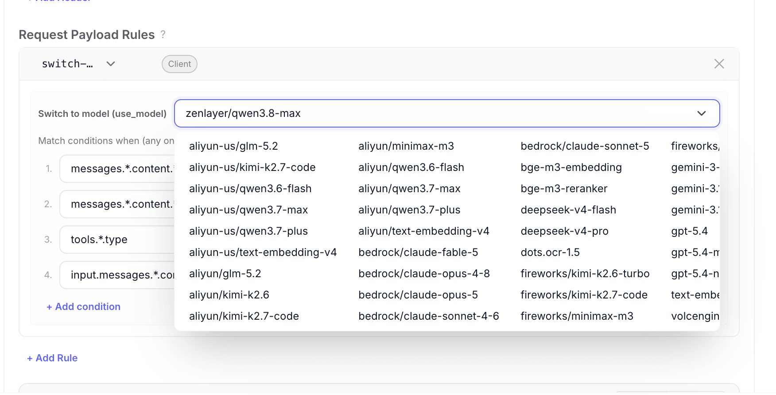
Task: Select aliyun-us/qwen3.7-max option
Action: [248, 210]
